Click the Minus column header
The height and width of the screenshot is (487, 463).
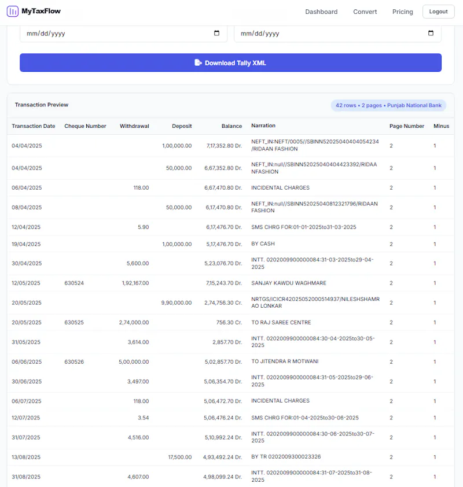pyautogui.click(x=441, y=126)
